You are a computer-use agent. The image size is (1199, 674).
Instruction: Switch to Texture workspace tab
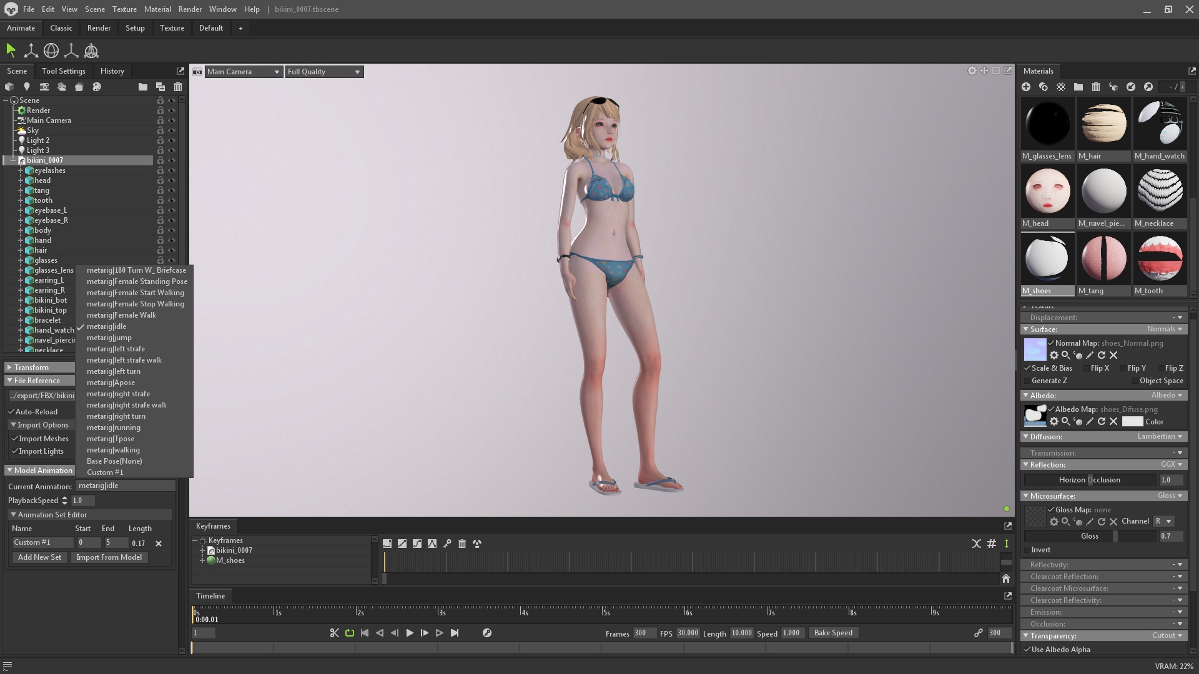(x=172, y=28)
